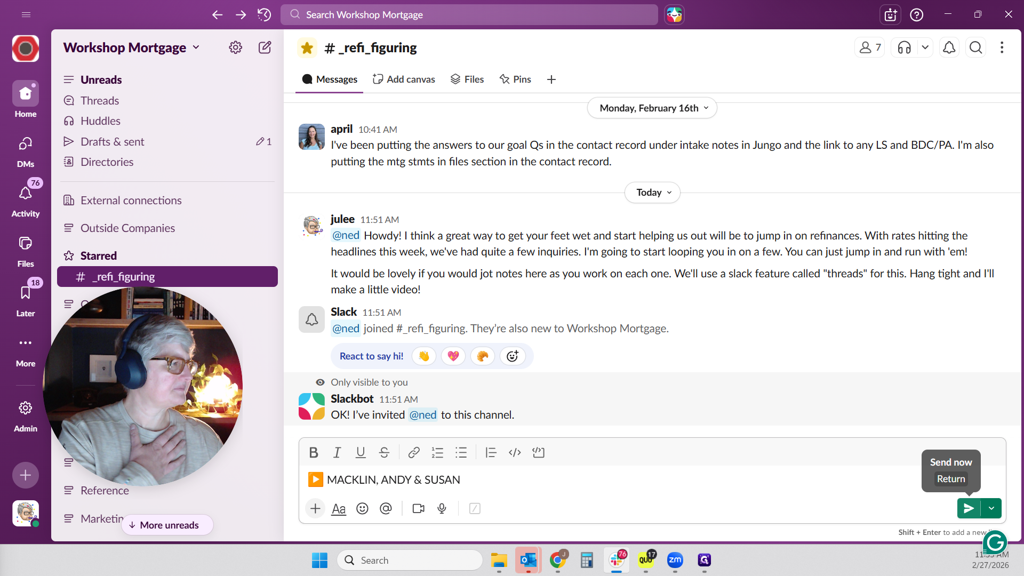Open the Pins tab
This screenshot has height=576, width=1024.
pos(515,79)
